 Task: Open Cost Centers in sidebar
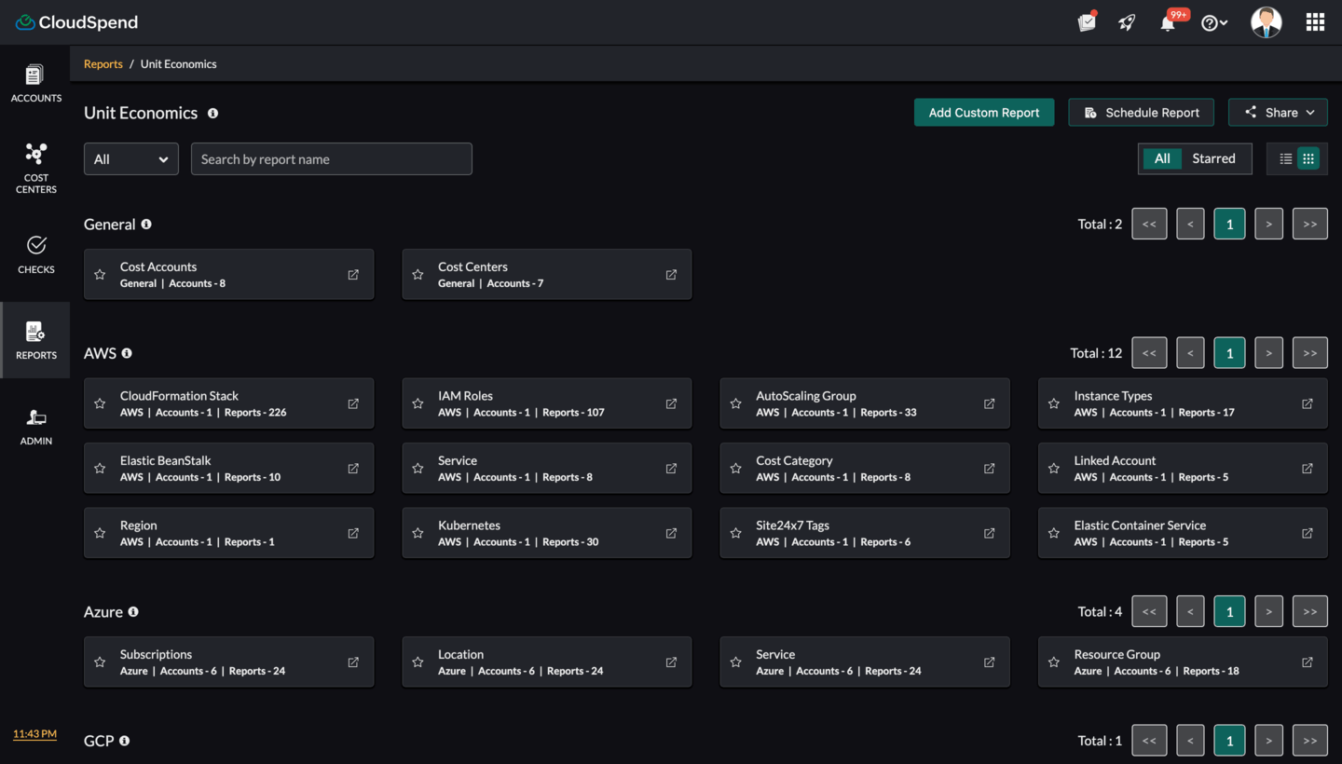pos(35,168)
